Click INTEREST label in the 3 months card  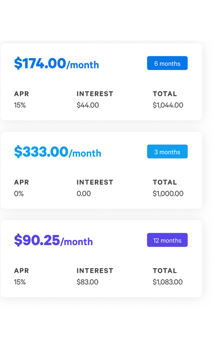click(x=95, y=182)
